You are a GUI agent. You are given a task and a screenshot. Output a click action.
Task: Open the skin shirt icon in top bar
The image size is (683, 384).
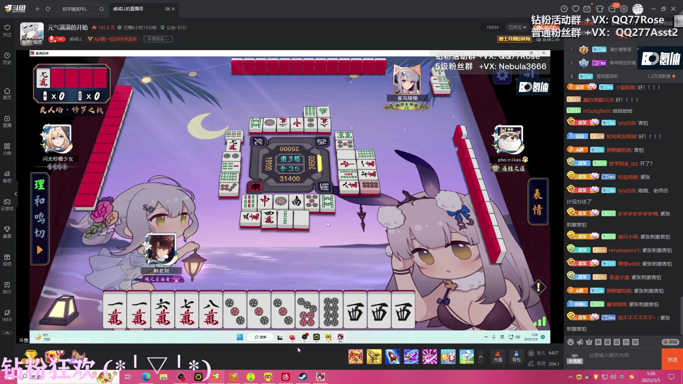(x=600, y=9)
